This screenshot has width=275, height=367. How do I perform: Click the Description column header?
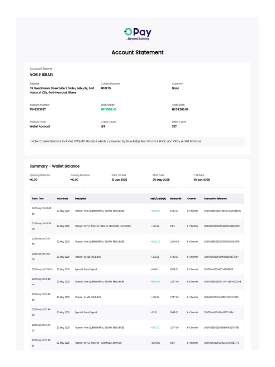(81, 199)
